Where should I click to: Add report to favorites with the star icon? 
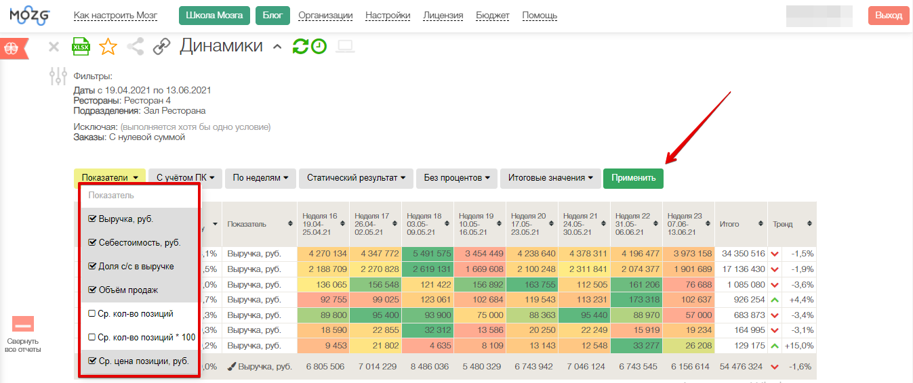pos(108,47)
